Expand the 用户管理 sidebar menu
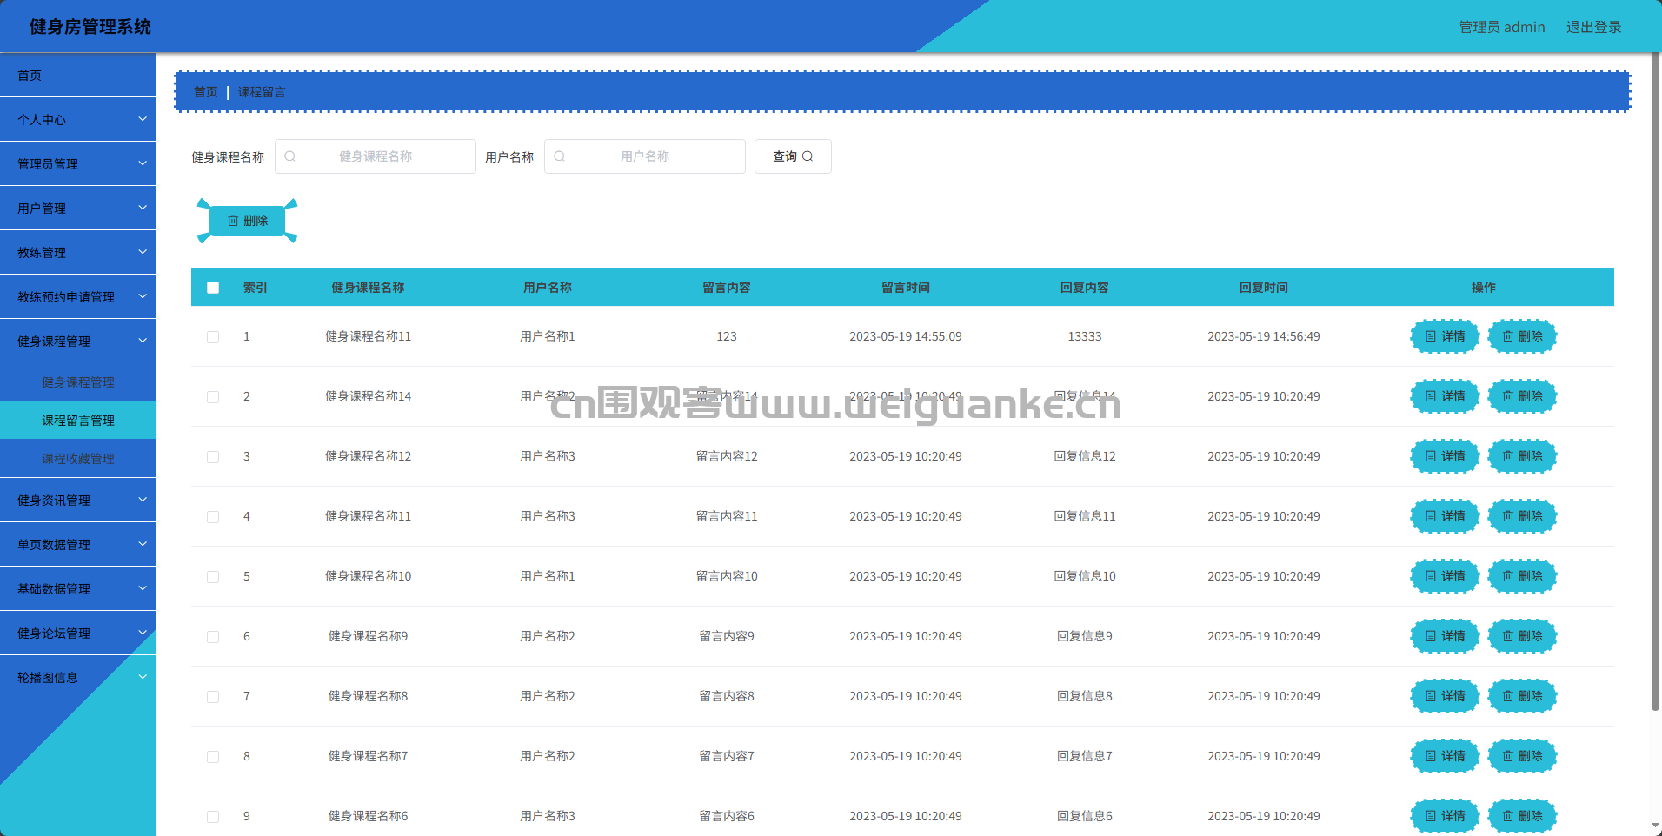Image resolution: width=1662 pixels, height=836 pixels. point(78,208)
